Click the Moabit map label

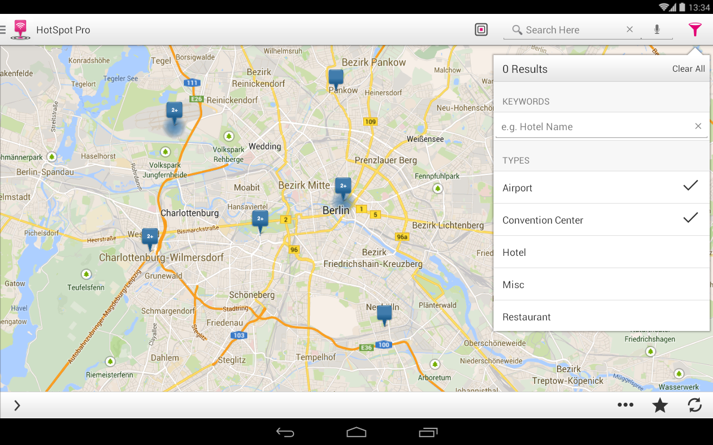[247, 187]
